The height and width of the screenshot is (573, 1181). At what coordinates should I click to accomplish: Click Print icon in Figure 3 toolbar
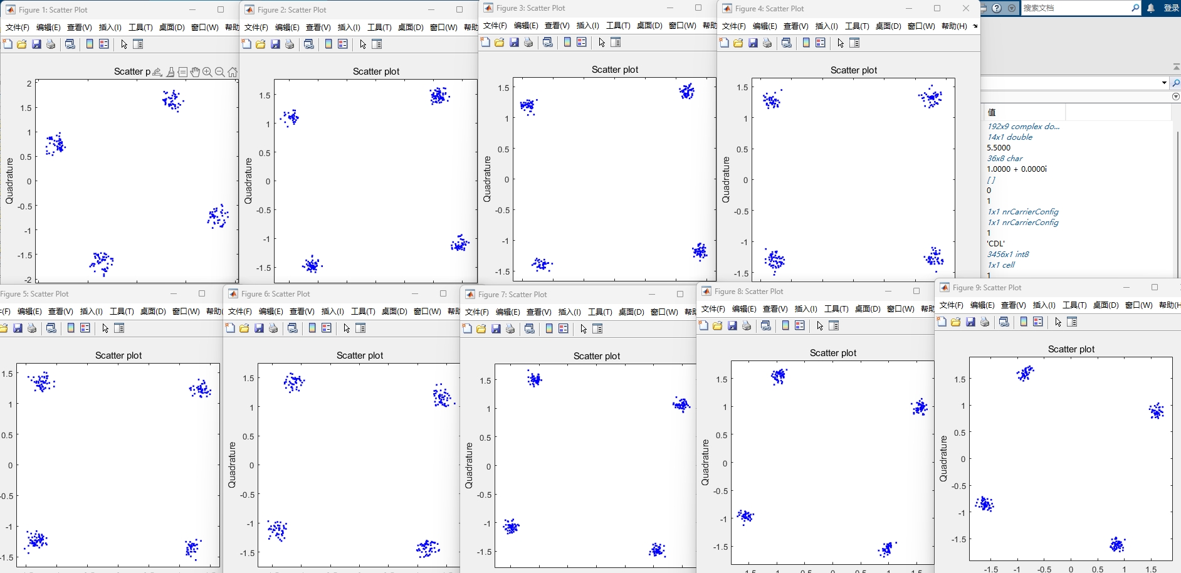(x=528, y=43)
